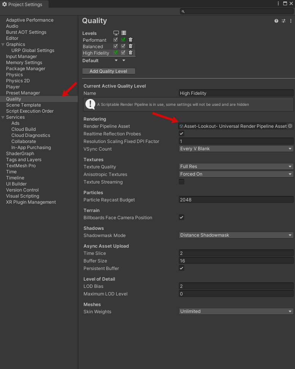Click the Add Quality Level button
Image resolution: width=295 pixels, height=369 pixels.
point(109,71)
